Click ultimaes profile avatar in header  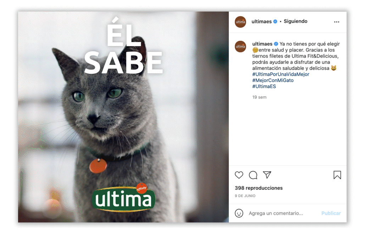pos(240,22)
